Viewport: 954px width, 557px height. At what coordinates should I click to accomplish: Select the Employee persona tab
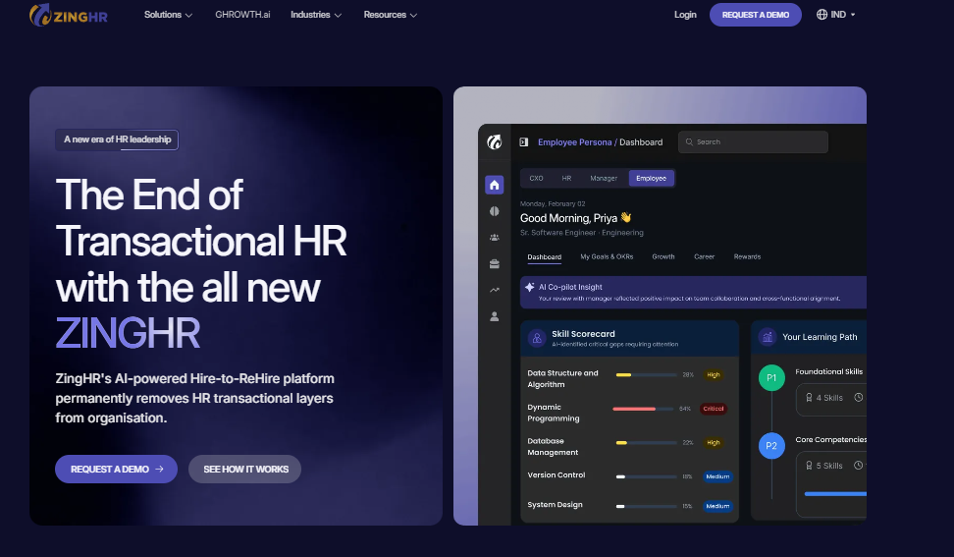pyautogui.click(x=651, y=179)
